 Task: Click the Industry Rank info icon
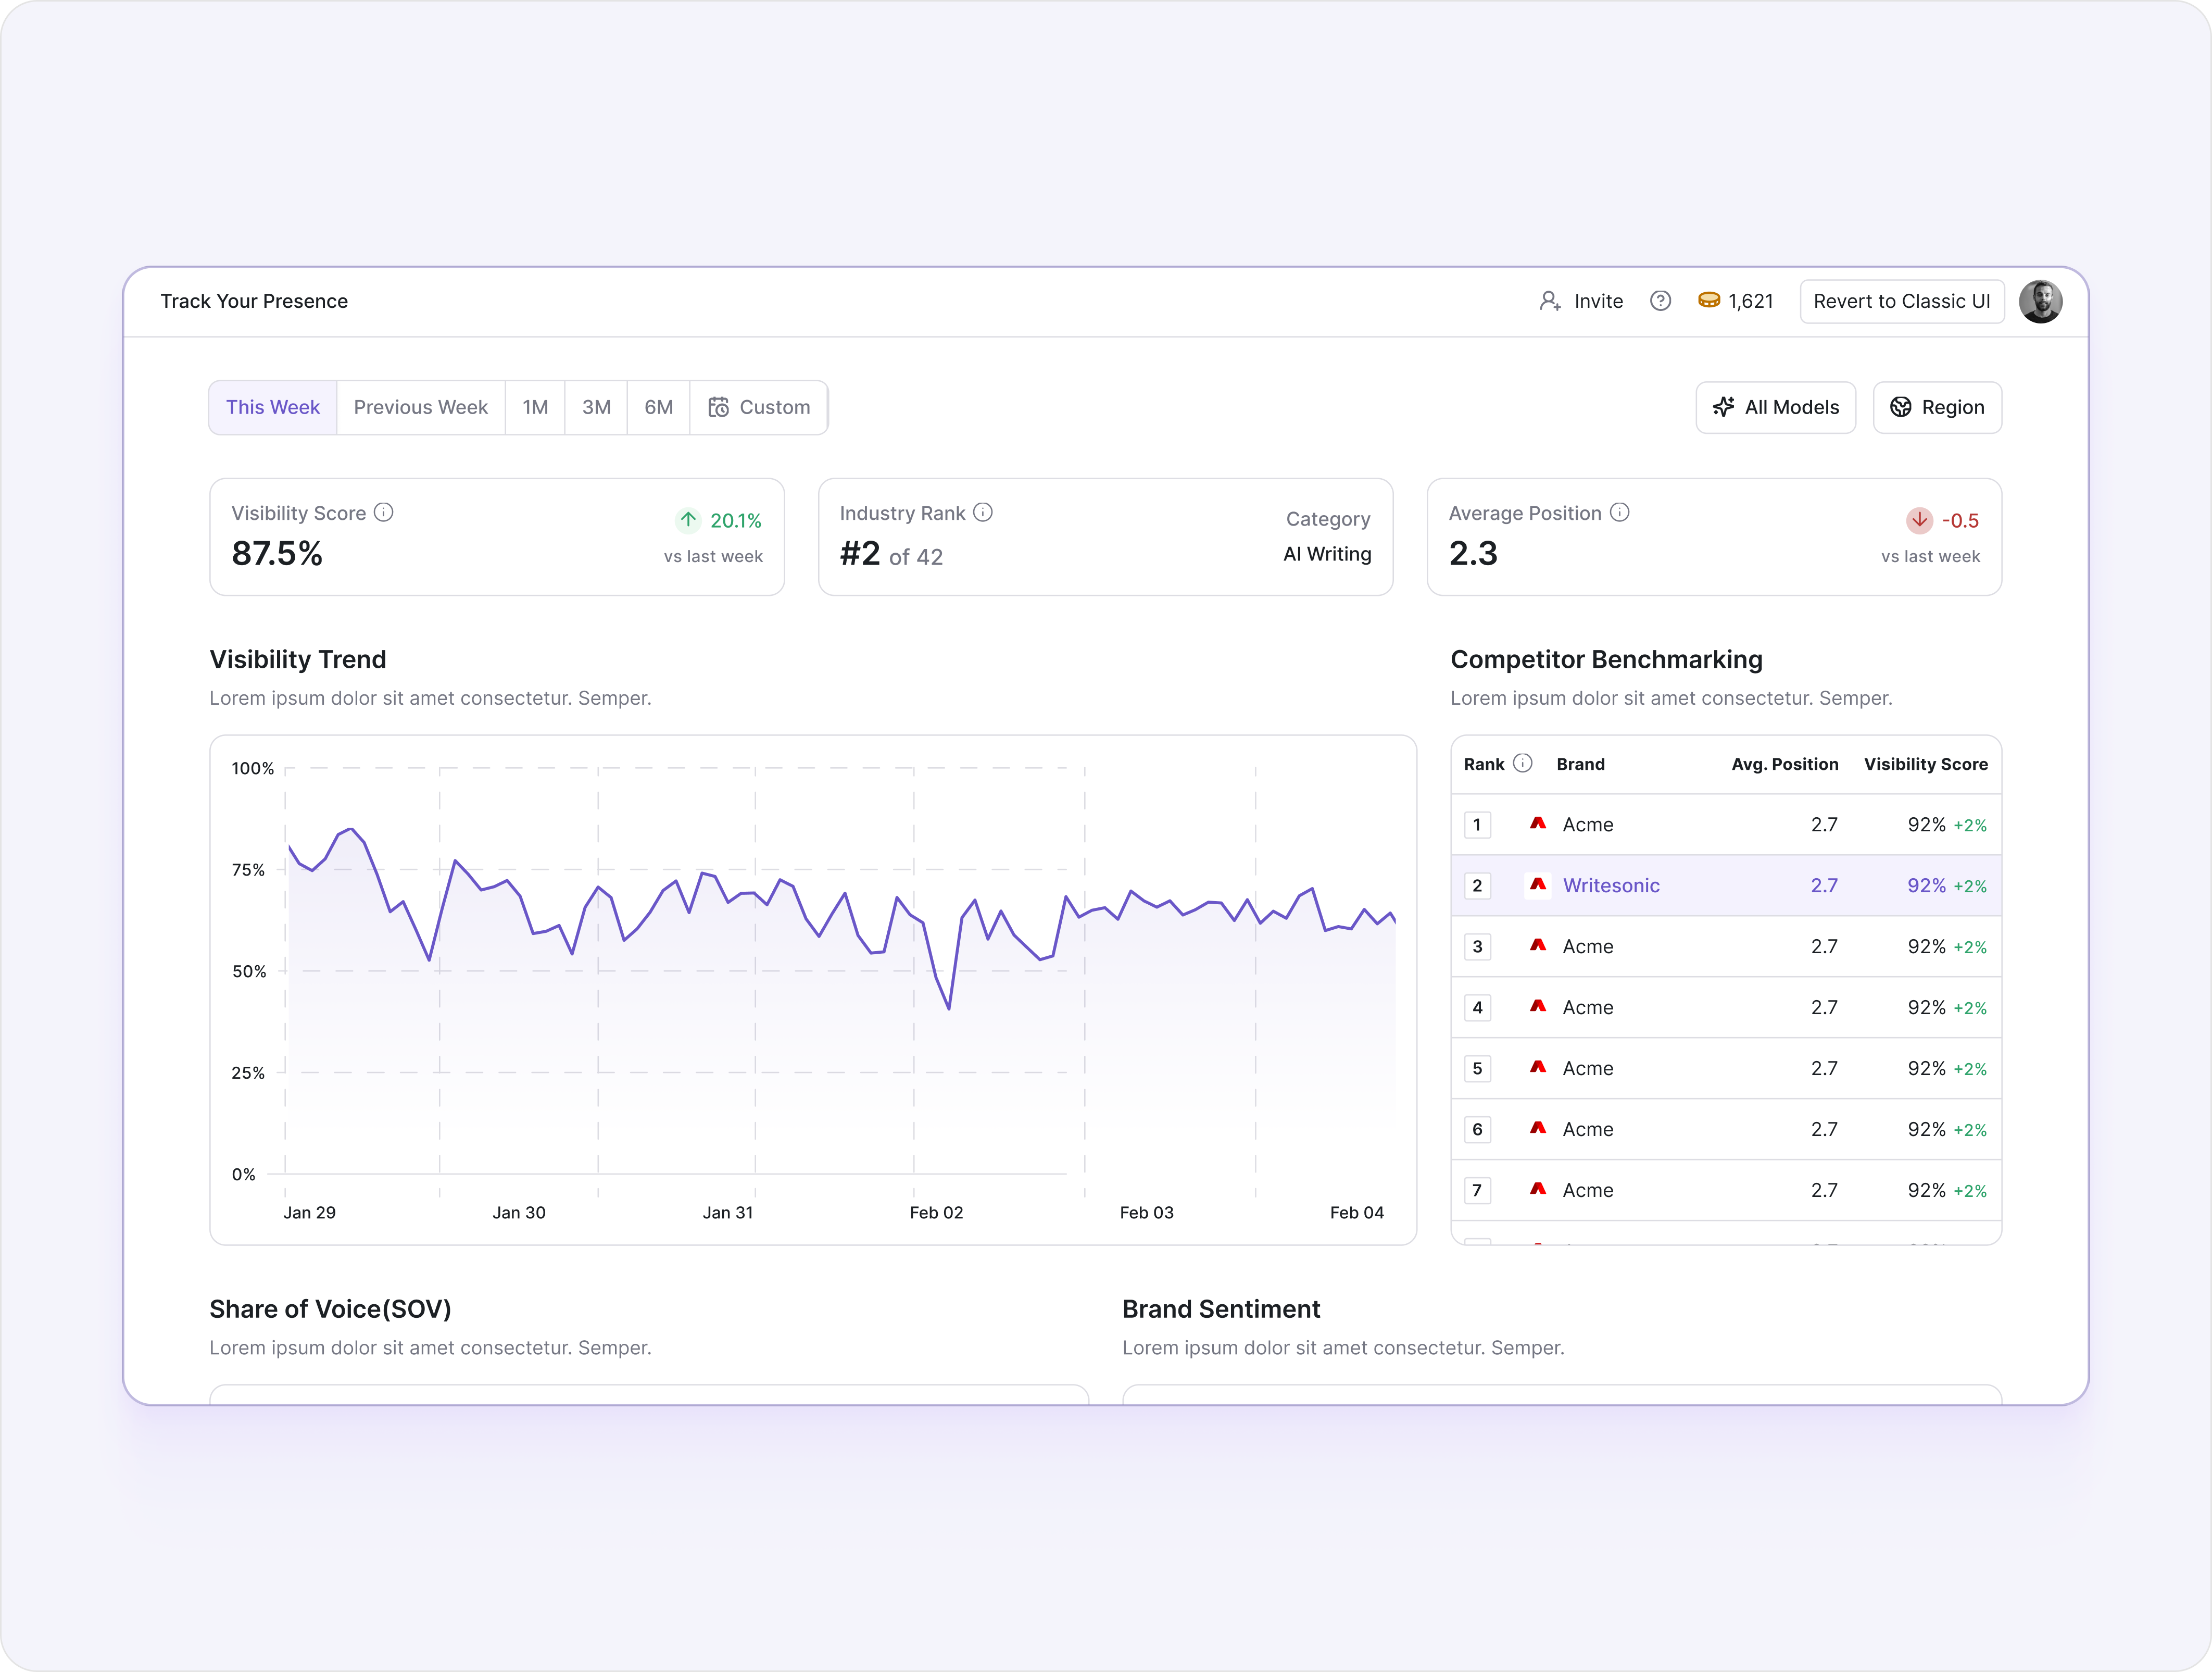point(983,513)
